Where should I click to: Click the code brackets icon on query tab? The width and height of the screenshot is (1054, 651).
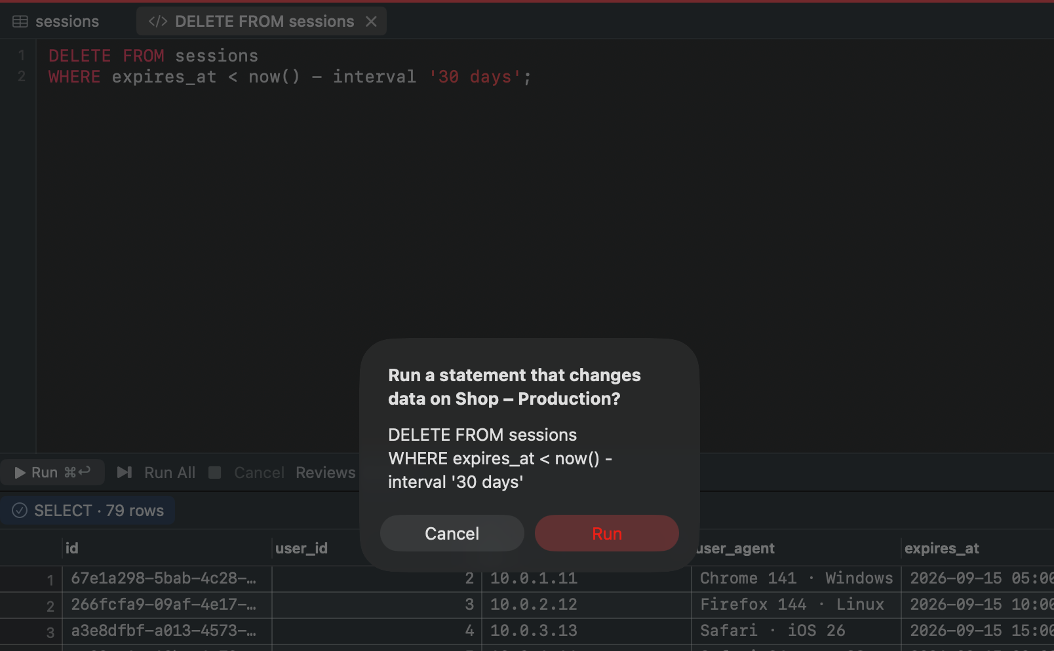pos(157,22)
